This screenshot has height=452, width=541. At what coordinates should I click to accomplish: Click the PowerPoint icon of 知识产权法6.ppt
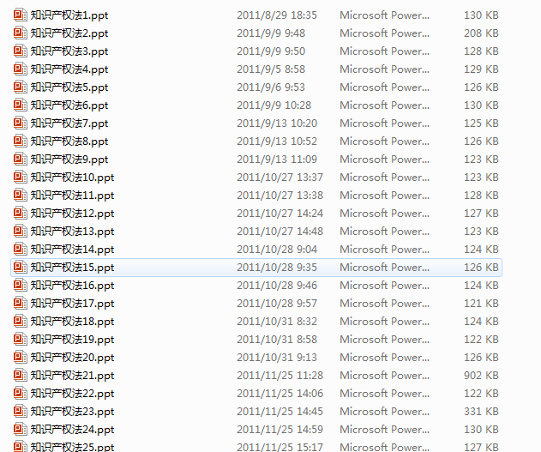coord(21,105)
